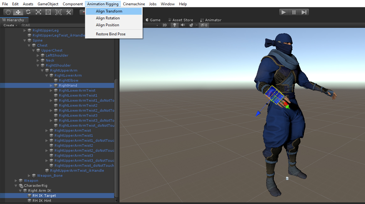Pause the game preview
The image size is (365, 204).
point(294,12)
